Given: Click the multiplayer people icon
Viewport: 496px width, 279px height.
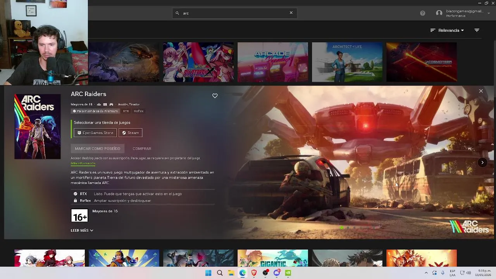Looking at the screenshot, I should click(99, 104).
